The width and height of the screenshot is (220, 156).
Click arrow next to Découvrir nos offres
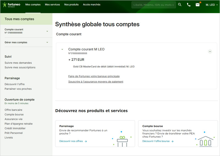pos(86,141)
